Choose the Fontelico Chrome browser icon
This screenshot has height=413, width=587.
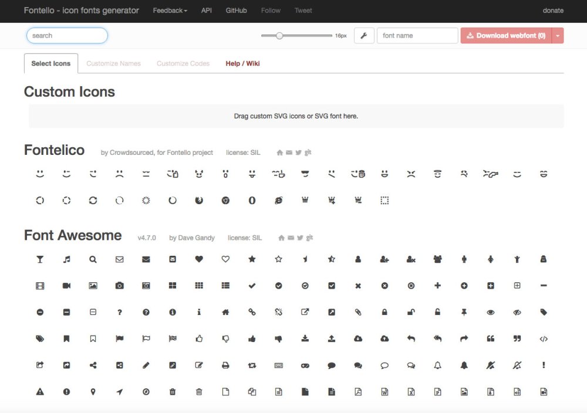(x=225, y=201)
